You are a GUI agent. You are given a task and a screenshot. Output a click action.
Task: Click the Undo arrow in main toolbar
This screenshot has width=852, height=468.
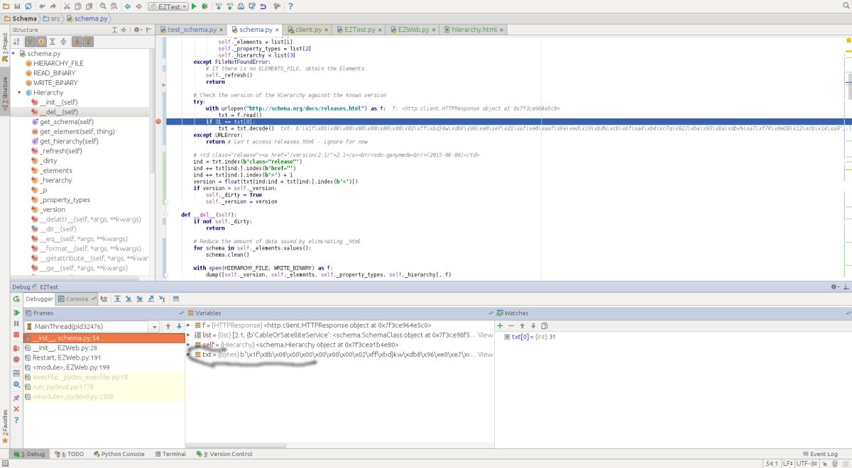[x=42, y=6]
